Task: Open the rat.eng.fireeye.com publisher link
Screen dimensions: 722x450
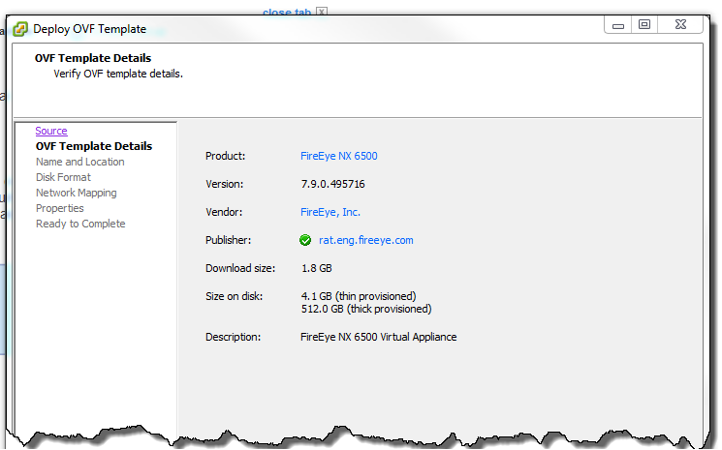Action: (x=366, y=240)
